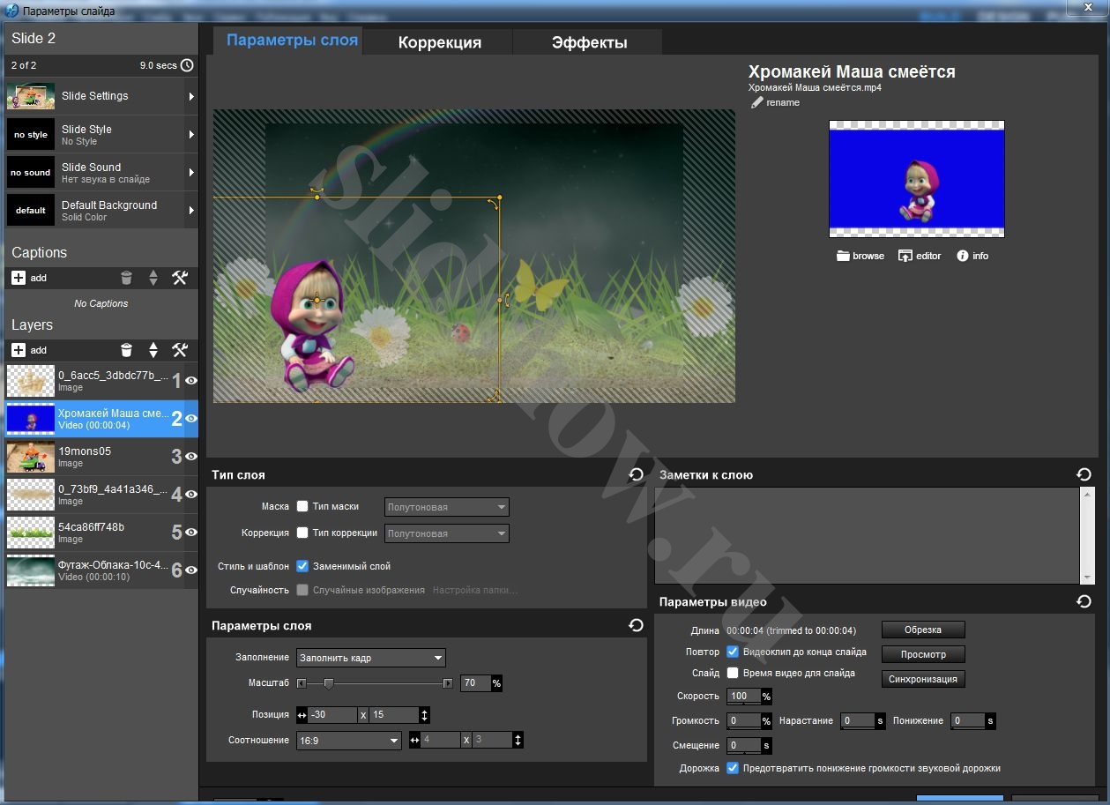Open the Layers tools wrench icon
The image size is (1110, 805).
tap(180, 350)
